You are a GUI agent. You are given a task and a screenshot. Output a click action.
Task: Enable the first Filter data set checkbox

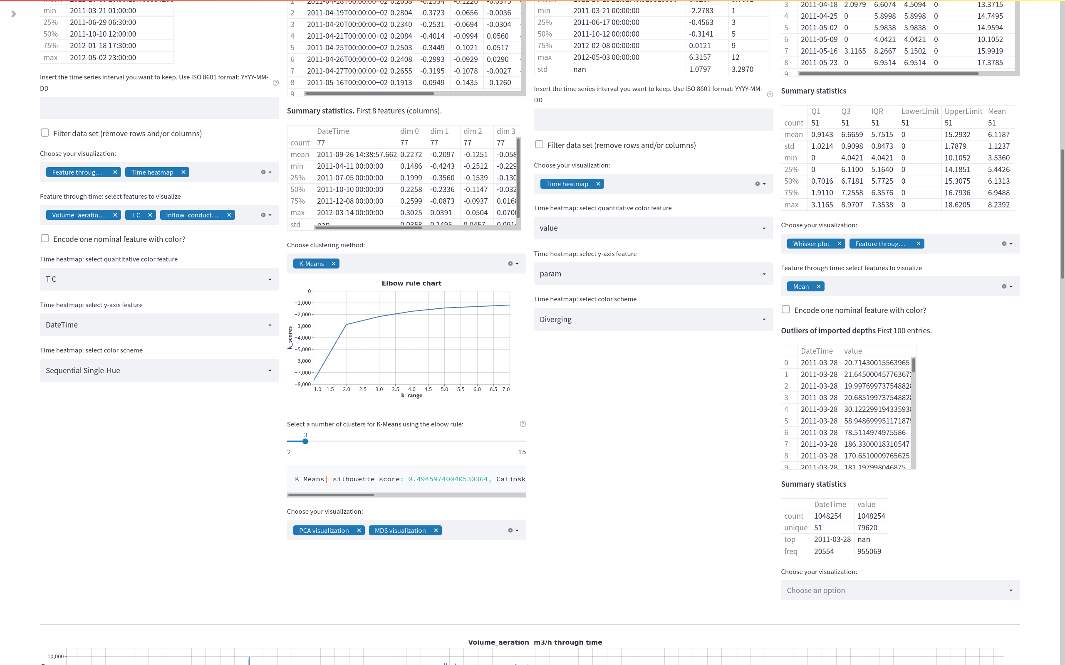point(45,133)
